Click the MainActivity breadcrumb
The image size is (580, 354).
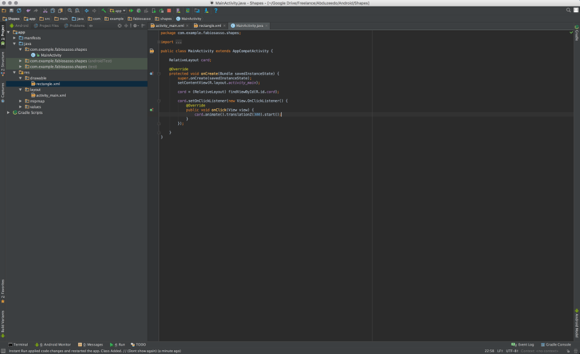pyautogui.click(x=189, y=19)
